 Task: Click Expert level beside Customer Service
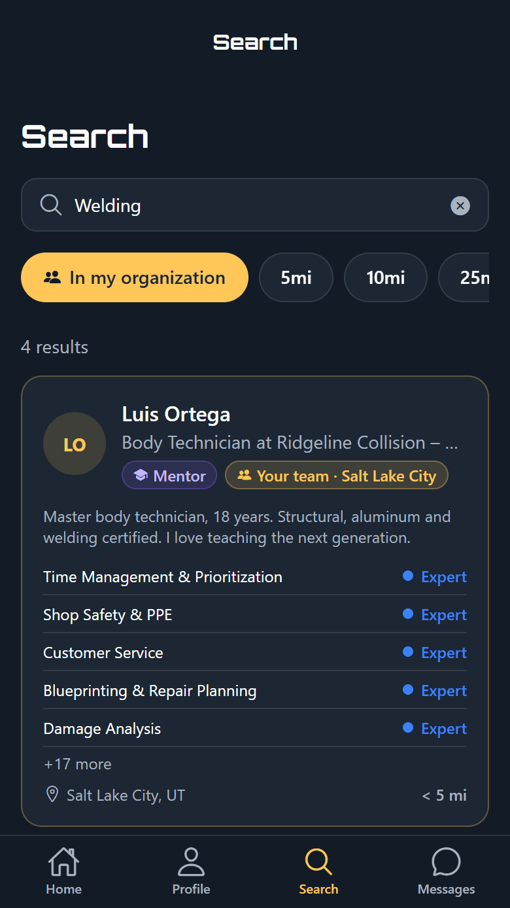[435, 653]
